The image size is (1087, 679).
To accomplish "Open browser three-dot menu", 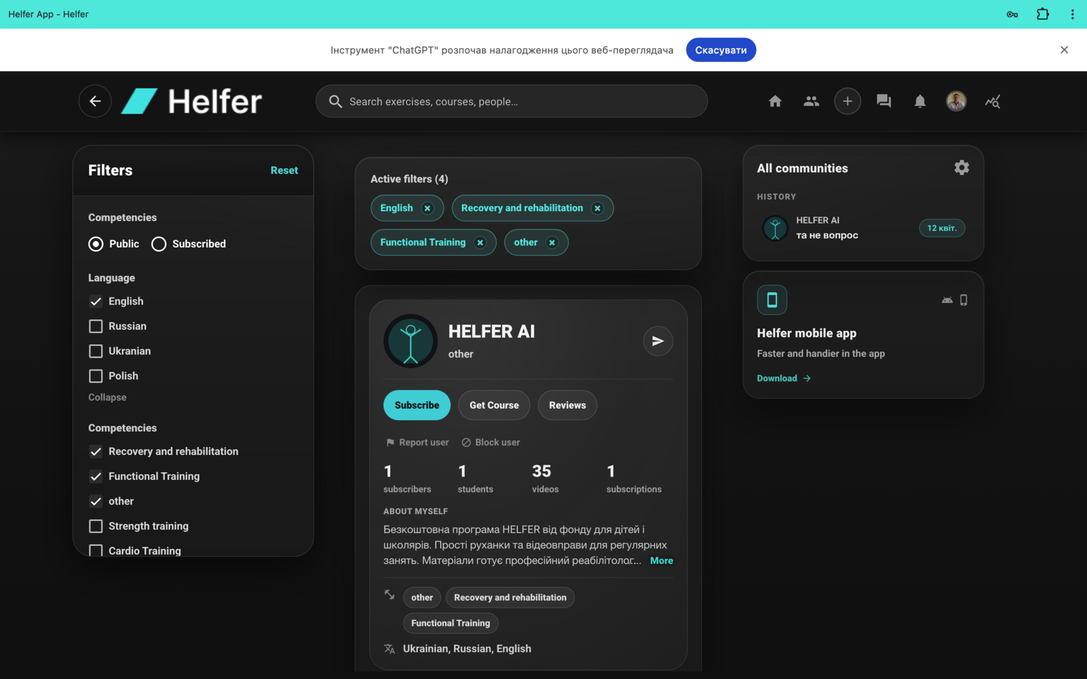I will [x=1072, y=14].
